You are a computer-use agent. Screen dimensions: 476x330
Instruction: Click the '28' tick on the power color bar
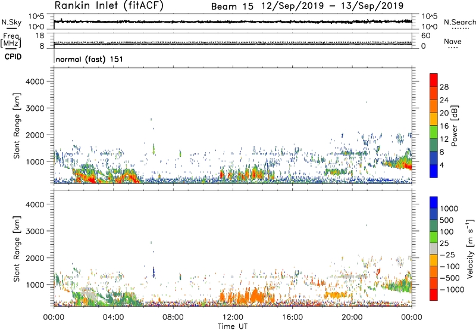click(x=444, y=87)
